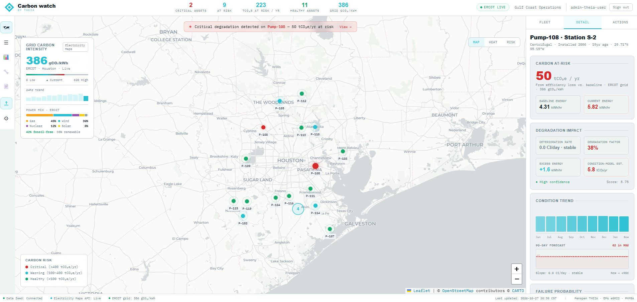Open the document reports icon
The height and width of the screenshot is (302, 637).
pos(6,87)
